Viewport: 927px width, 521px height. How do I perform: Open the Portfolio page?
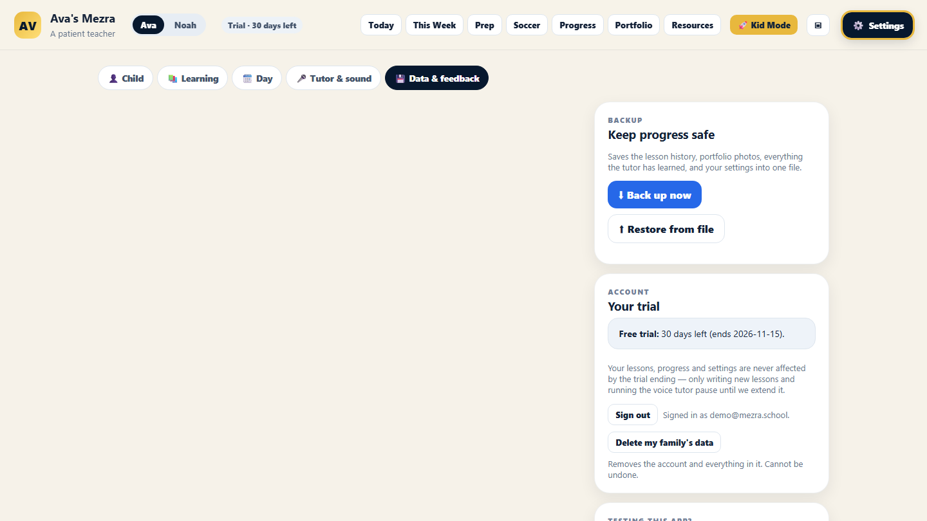coord(633,25)
